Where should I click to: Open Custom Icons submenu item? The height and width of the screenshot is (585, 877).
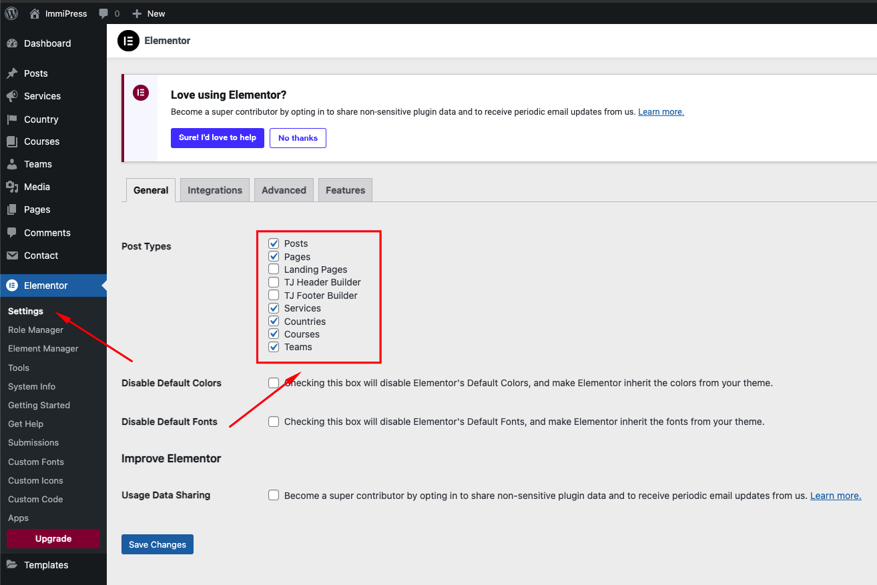35,480
